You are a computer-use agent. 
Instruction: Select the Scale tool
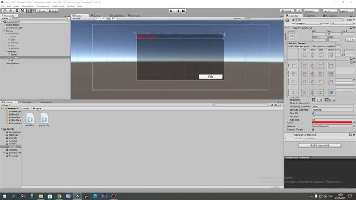coord(23,11)
